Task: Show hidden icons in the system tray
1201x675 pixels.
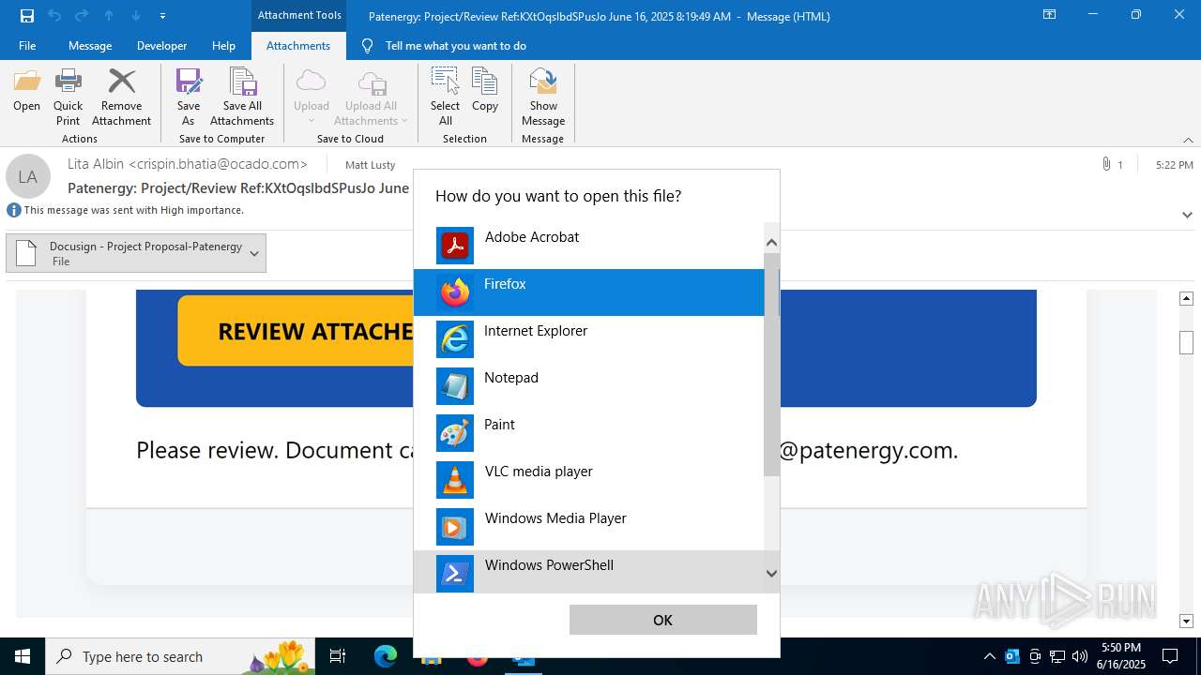Action: (989, 656)
